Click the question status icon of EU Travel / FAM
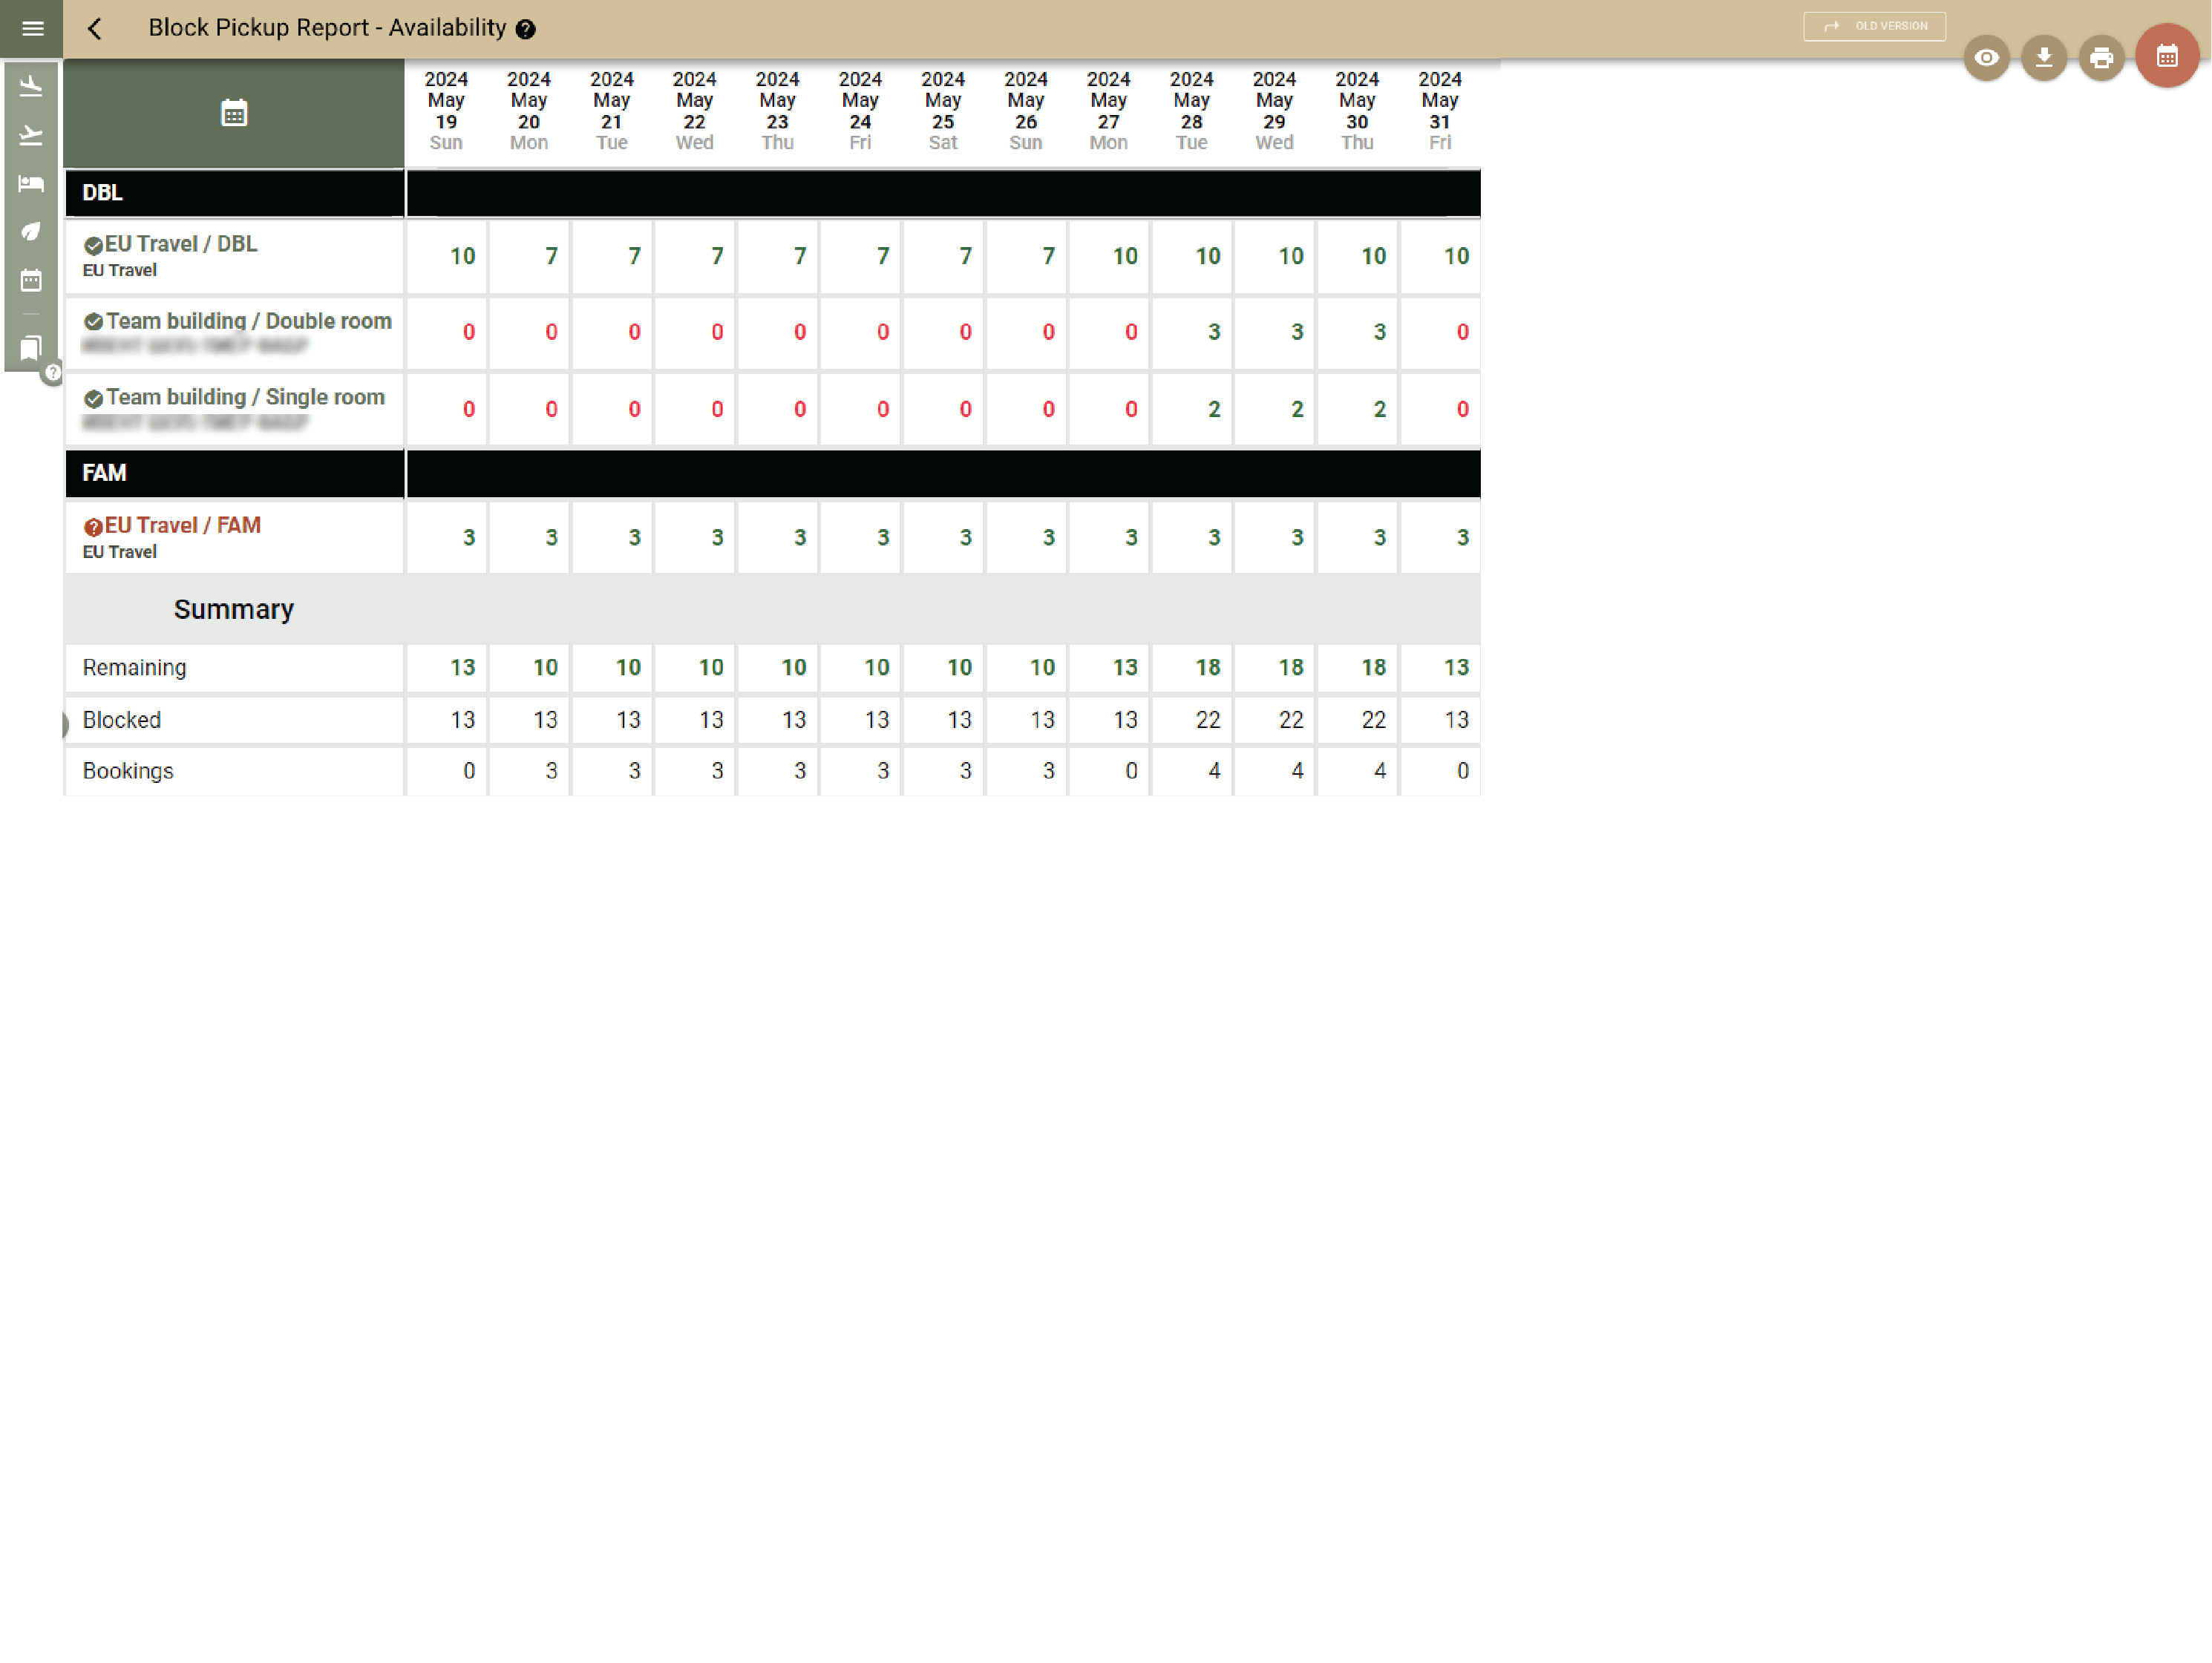 (x=93, y=527)
